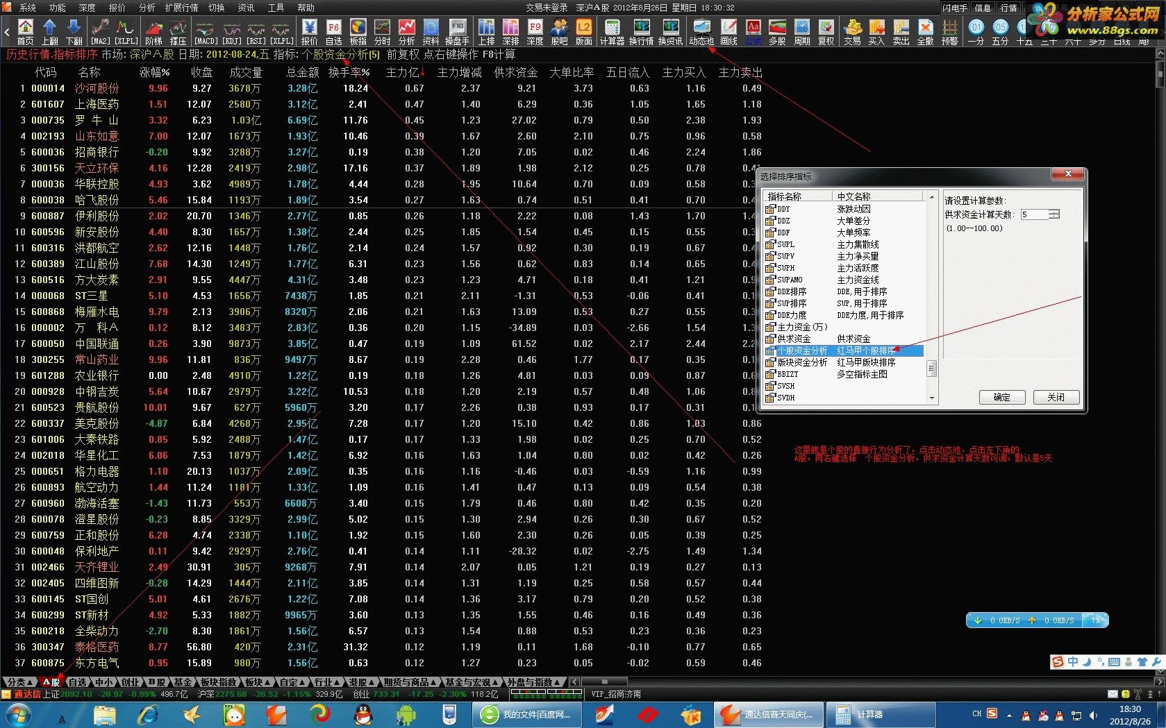Open the [MACD] indicator icon
1166x728 pixels.
tap(206, 32)
